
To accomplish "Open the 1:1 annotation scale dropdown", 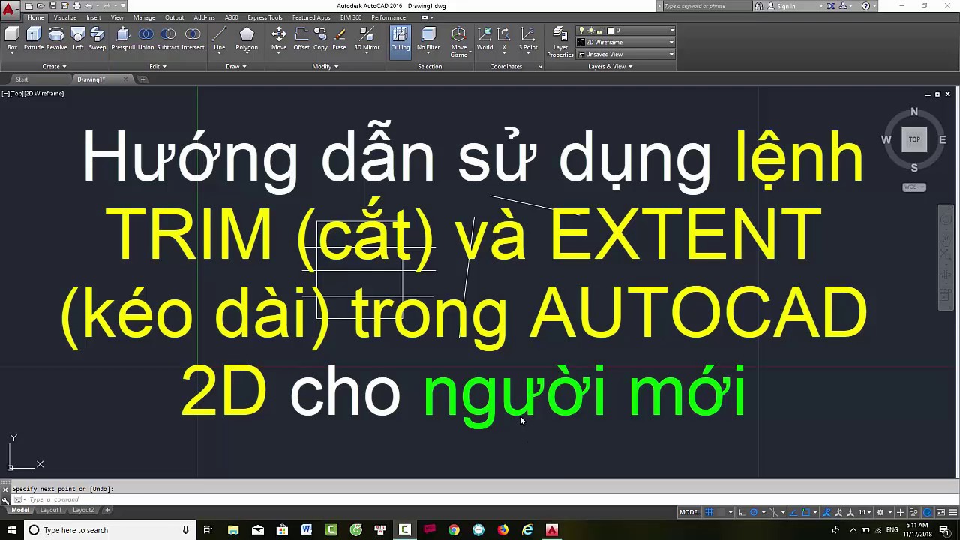I will click(864, 512).
